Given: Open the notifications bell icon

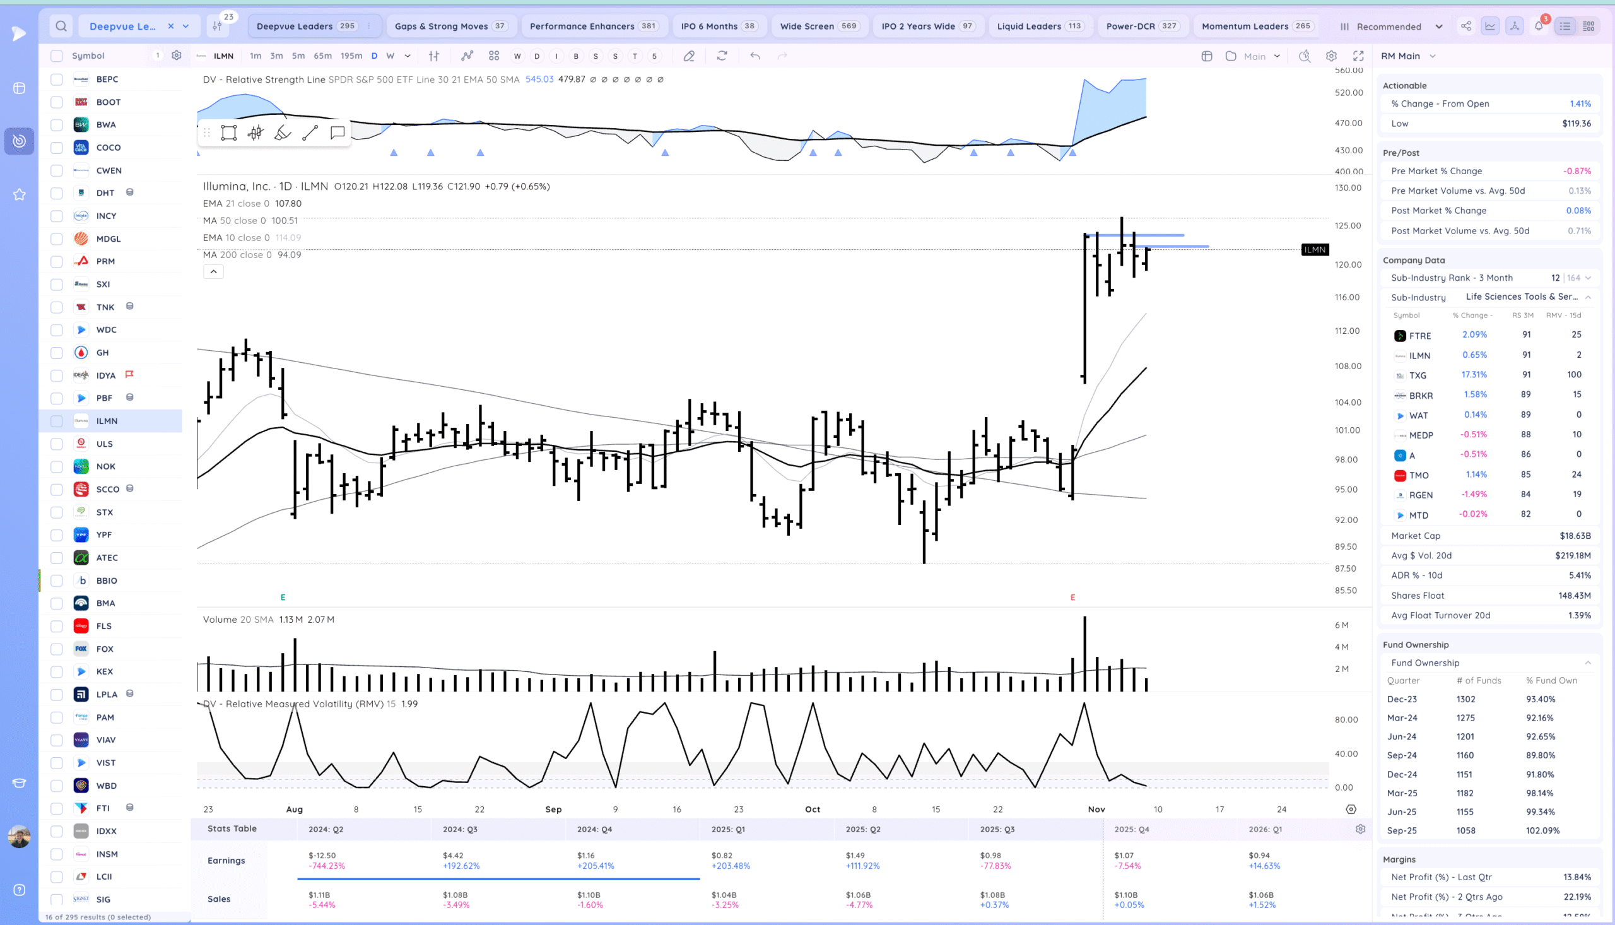Looking at the screenshot, I should pyautogui.click(x=1538, y=26).
